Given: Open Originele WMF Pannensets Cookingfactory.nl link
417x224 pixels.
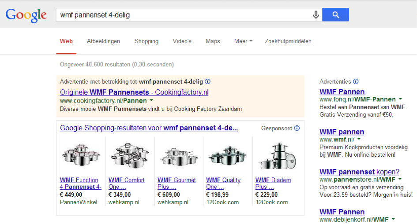Looking at the screenshot, I should (134, 92).
